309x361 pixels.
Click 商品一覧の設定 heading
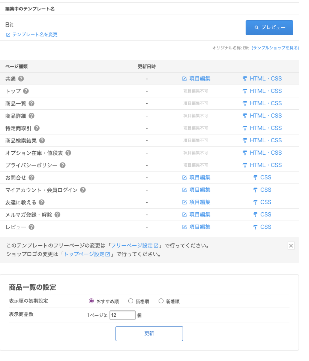pyautogui.click(x=33, y=287)
